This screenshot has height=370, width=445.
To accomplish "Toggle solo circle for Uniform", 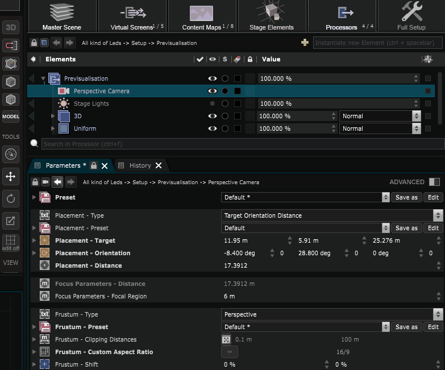I will pyautogui.click(x=225, y=128).
